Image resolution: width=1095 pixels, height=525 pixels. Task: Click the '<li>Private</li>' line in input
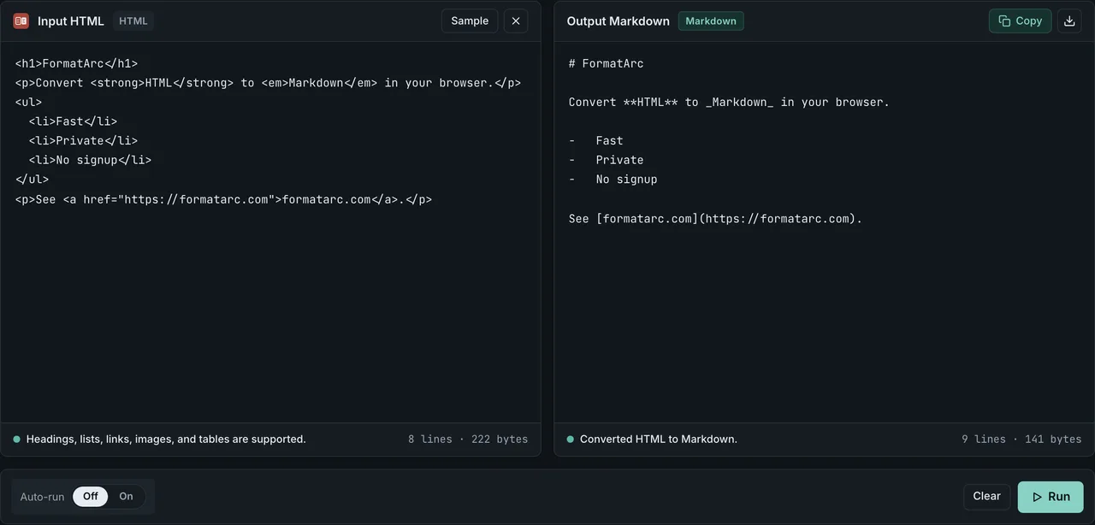83,140
